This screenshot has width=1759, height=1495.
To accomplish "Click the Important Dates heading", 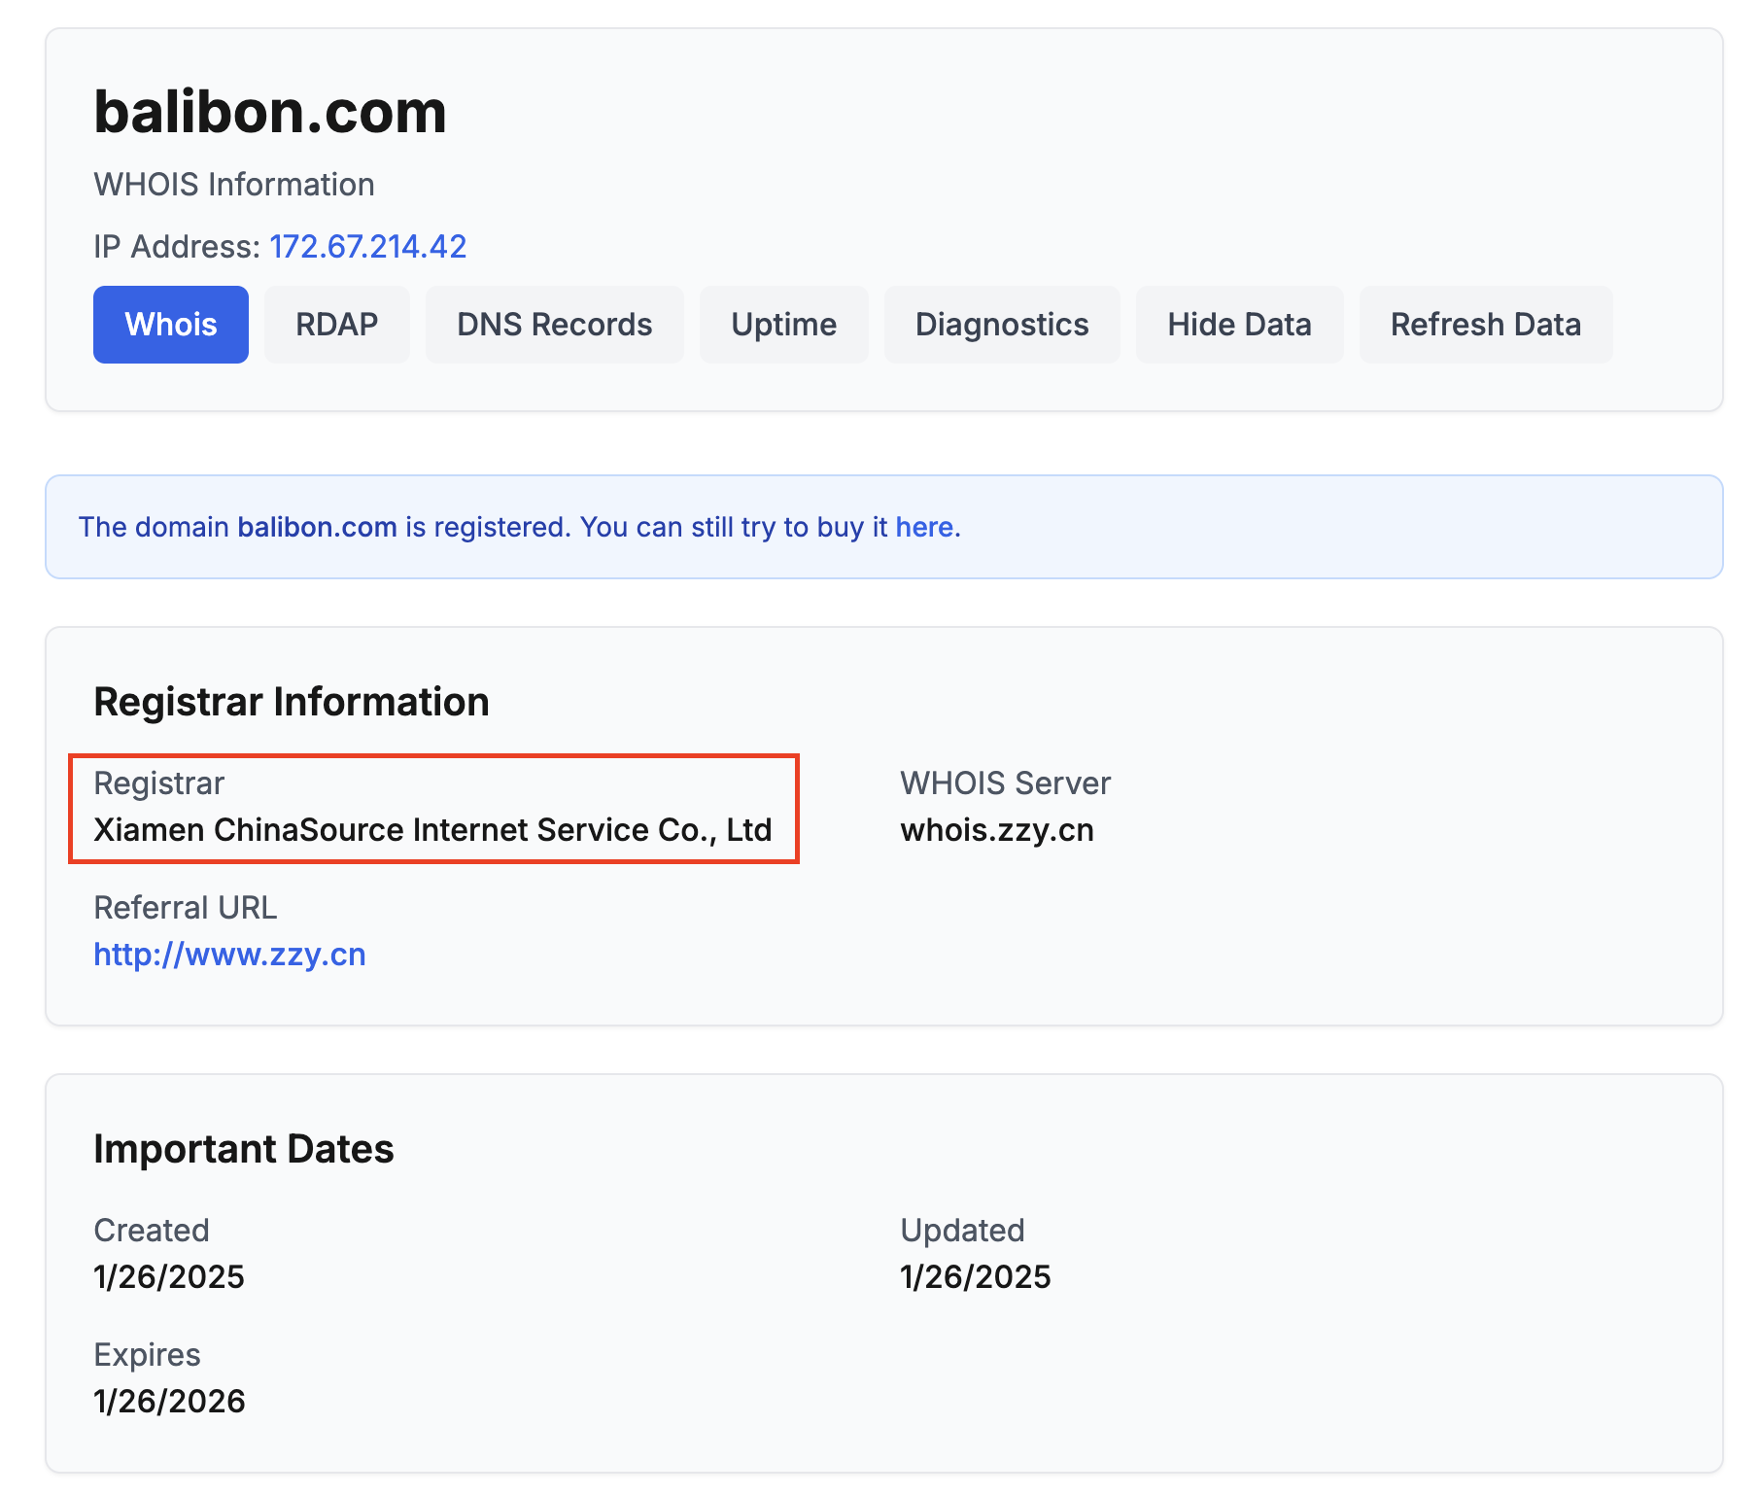I will coord(243,1149).
